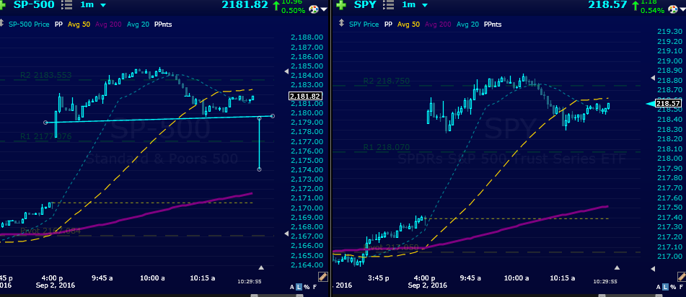Click the green plus icon beside SPY

340,5
